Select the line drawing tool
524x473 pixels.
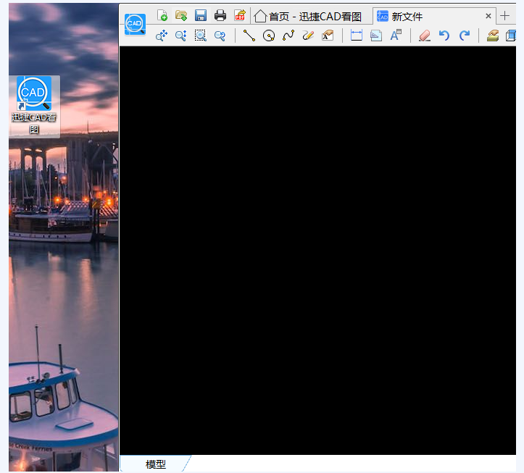point(249,35)
